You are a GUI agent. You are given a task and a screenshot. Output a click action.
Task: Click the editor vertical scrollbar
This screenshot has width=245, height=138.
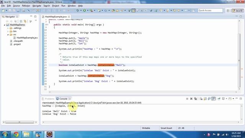[x=239, y=61]
